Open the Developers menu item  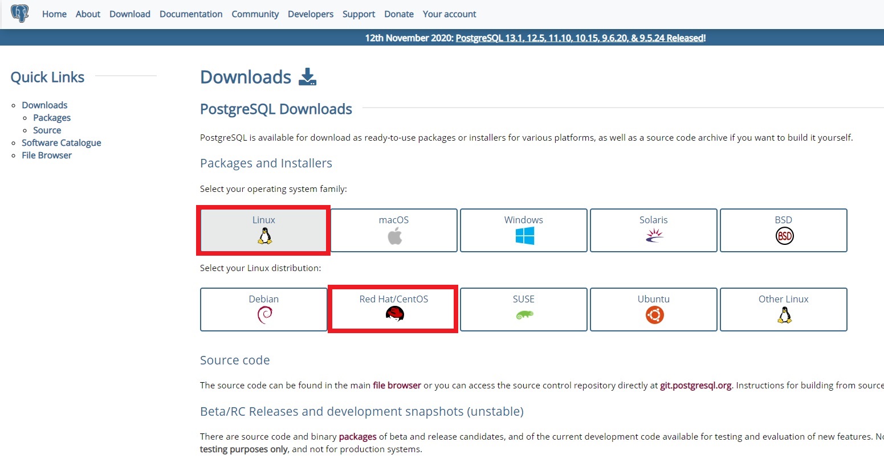tap(311, 14)
